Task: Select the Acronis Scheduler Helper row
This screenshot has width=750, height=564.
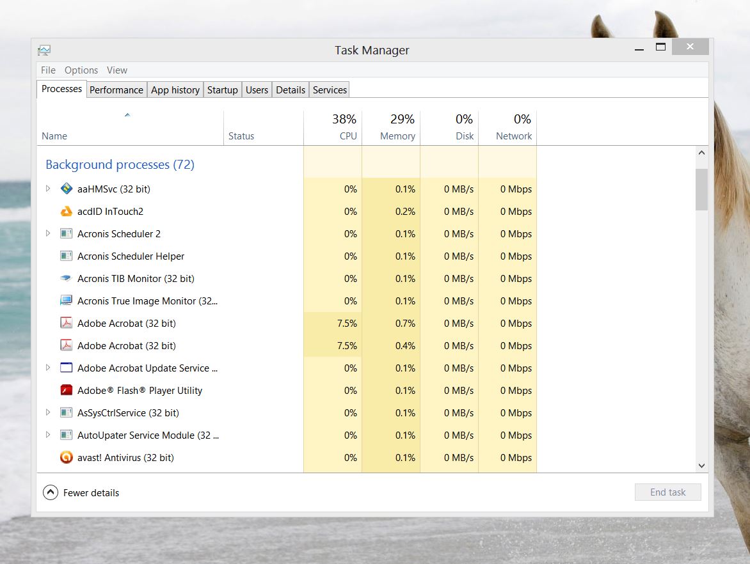Action: point(287,256)
